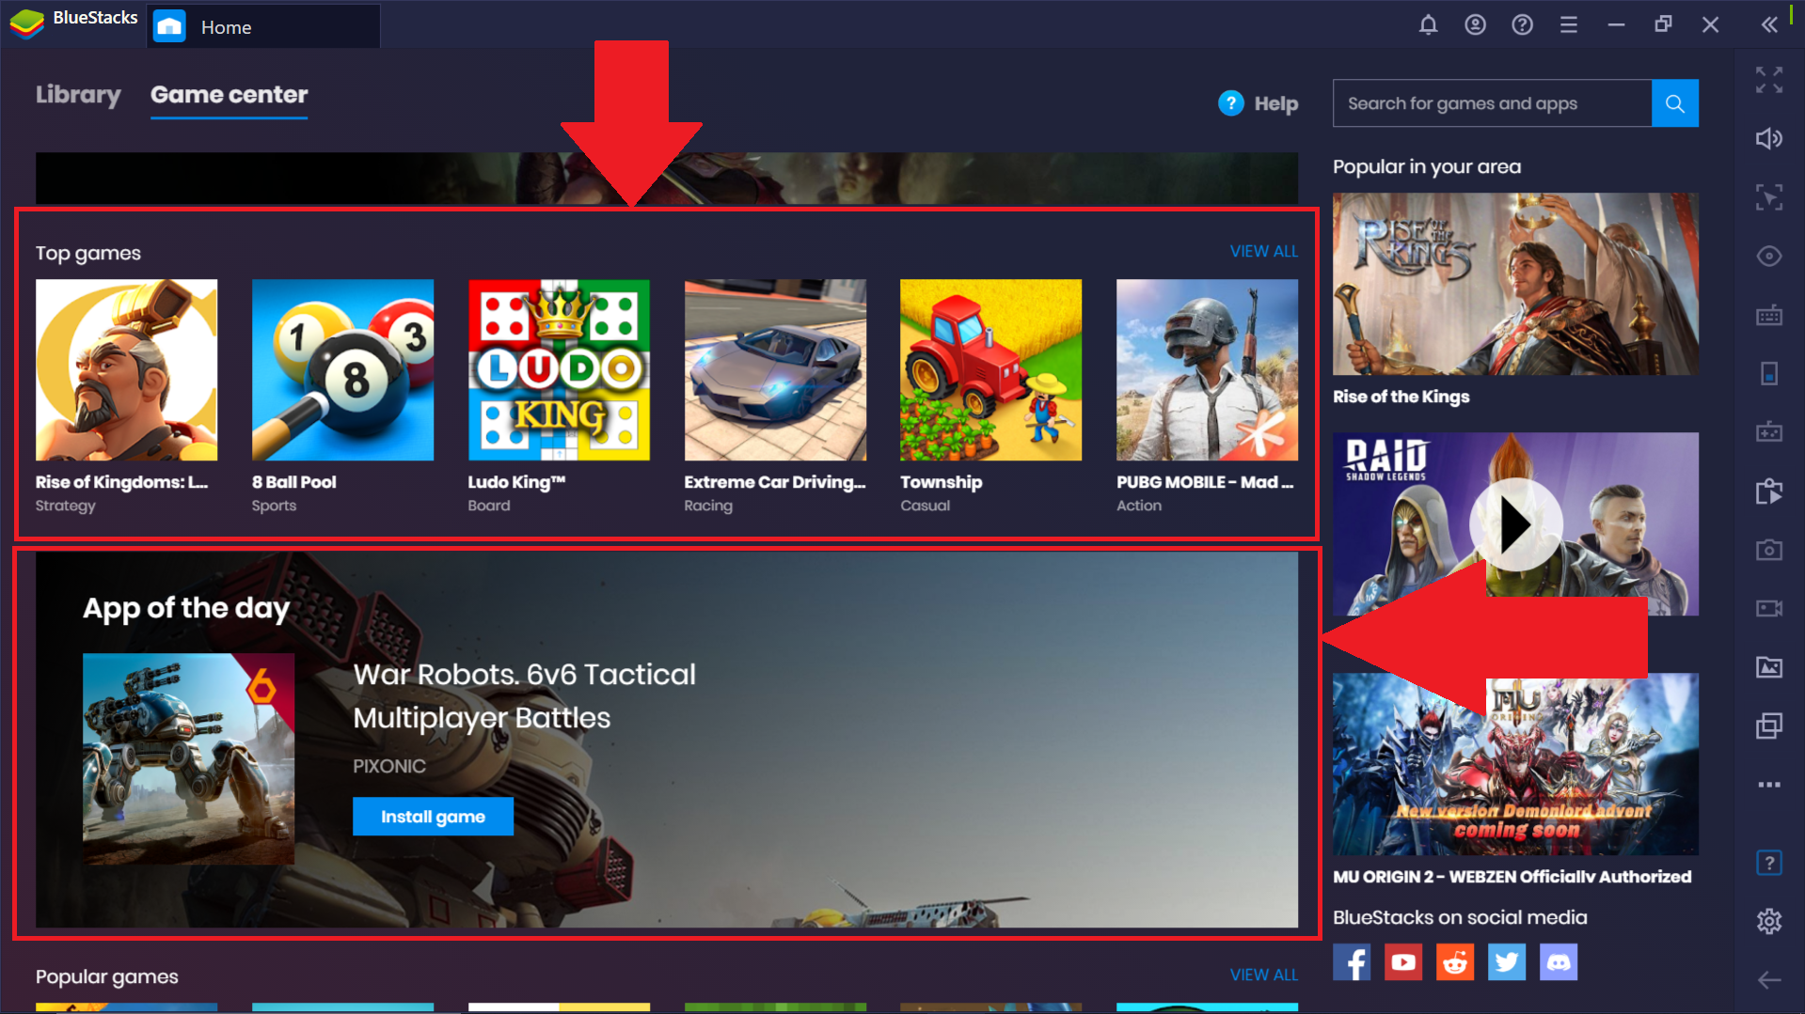1805x1014 pixels.
Task: Open the hamburger menu in title bar
Action: tap(1569, 25)
